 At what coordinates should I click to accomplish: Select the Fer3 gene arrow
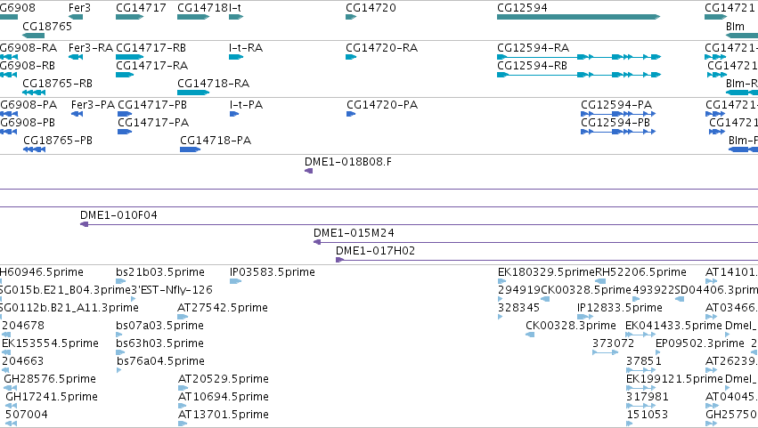pyautogui.click(x=76, y=18)
